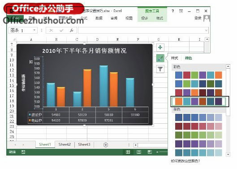
Task: Select the chart title text
Action: click(x=84, y=51)
